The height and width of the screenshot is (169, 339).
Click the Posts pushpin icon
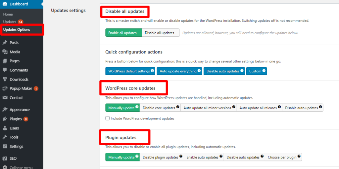pos(5,43)
